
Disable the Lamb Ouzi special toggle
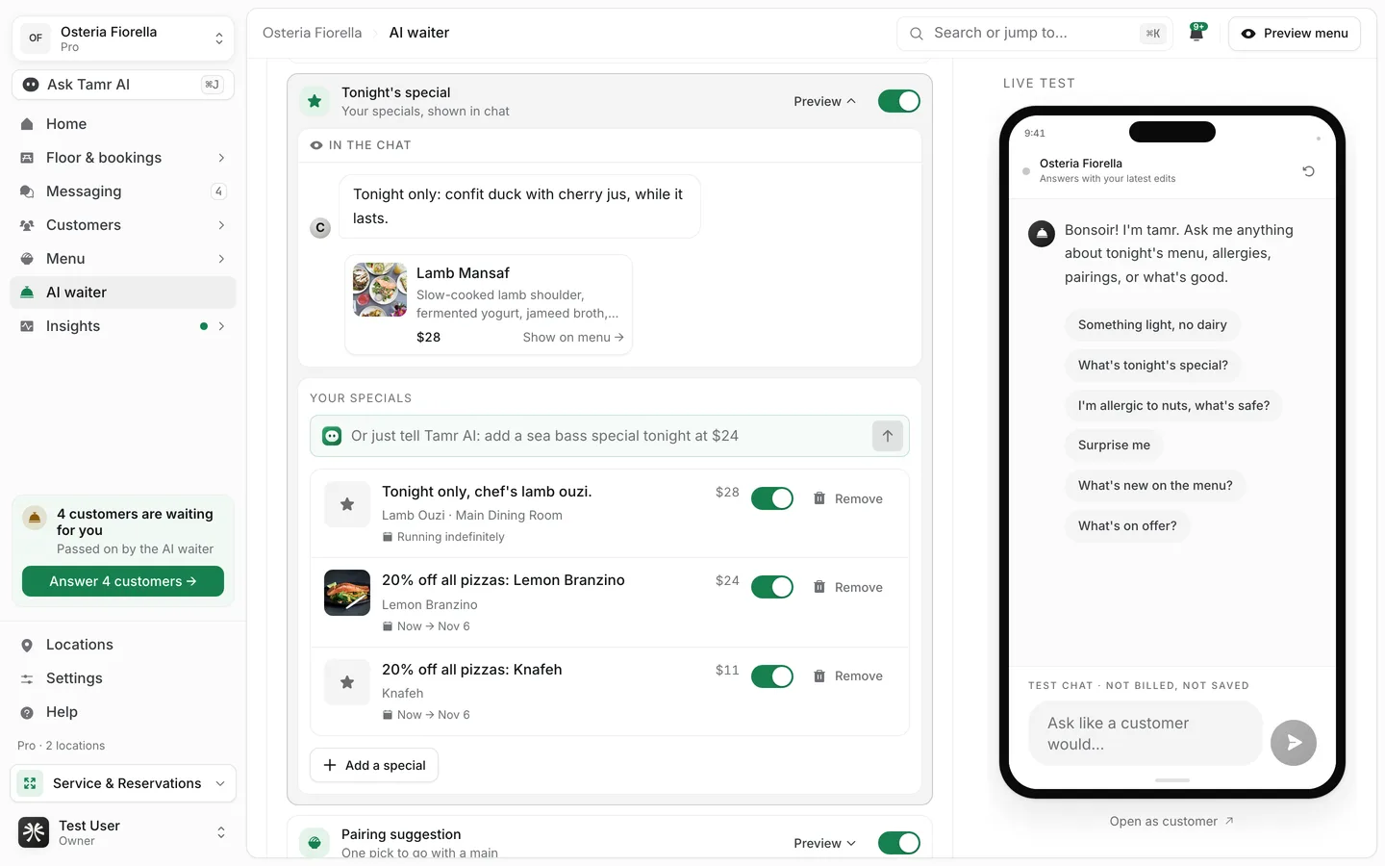[772, 498]
